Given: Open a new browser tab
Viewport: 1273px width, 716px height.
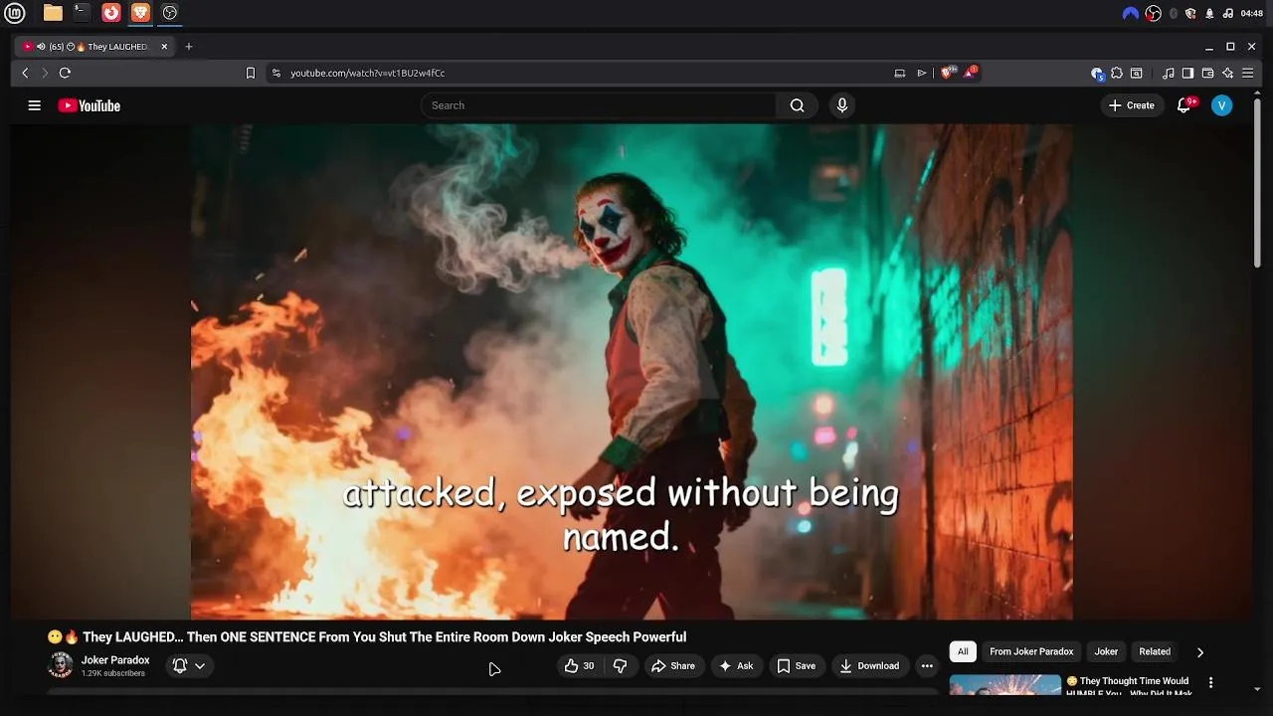Looking at the screenshot, I should (x=189, y=47).
